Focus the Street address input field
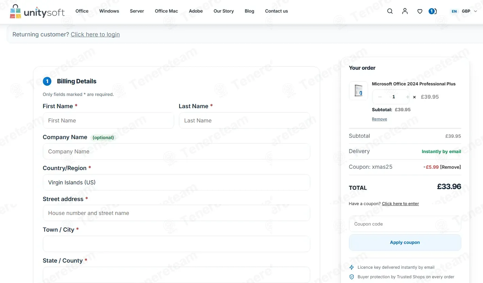Screen dimensions: 483x283 click(x=177, y=213)
